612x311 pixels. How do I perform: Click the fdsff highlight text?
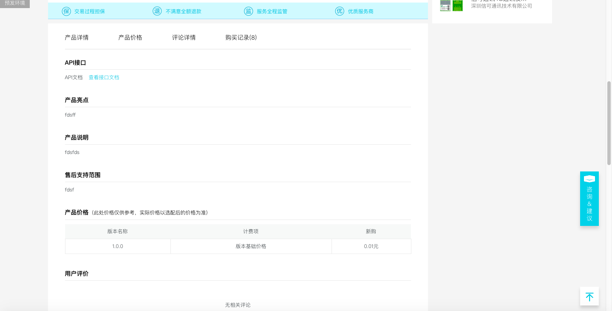tap(70, 115)
